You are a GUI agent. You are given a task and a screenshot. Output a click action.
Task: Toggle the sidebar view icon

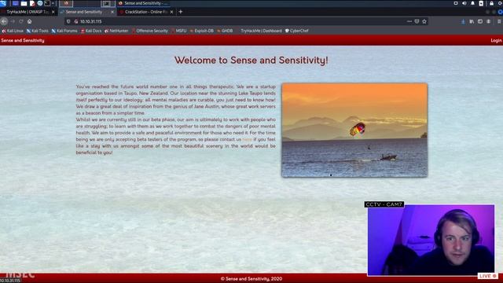coord(480,21)
